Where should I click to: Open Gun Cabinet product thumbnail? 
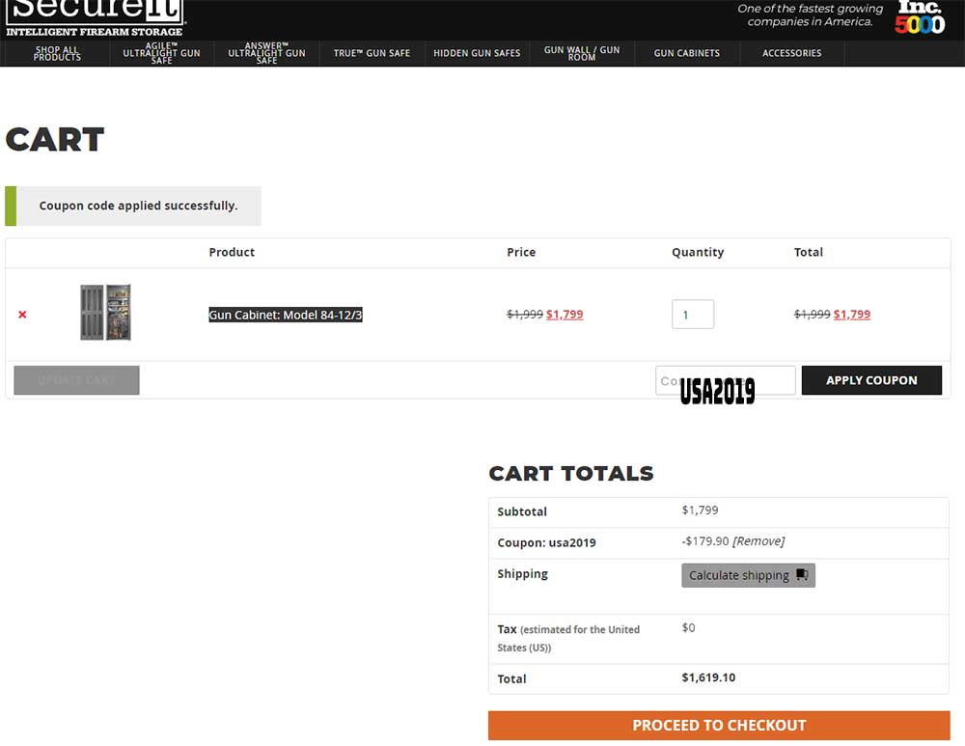[x=105, y=312]
